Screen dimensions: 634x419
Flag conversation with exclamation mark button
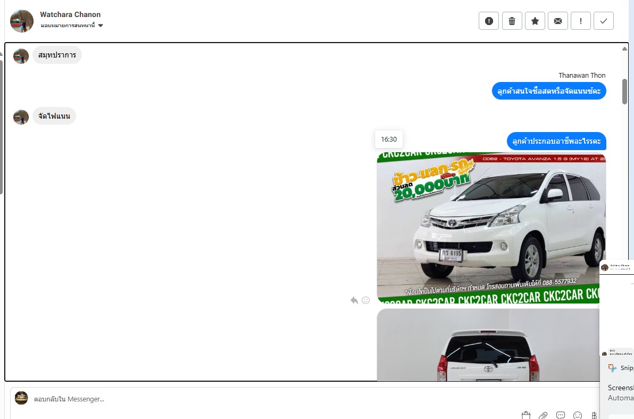point(581,21)
